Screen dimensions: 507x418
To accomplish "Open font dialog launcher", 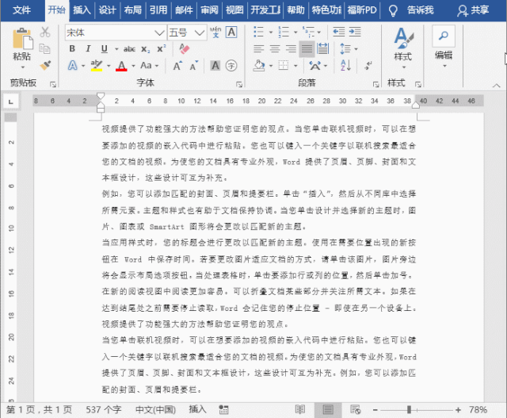I will coord(239,84).
